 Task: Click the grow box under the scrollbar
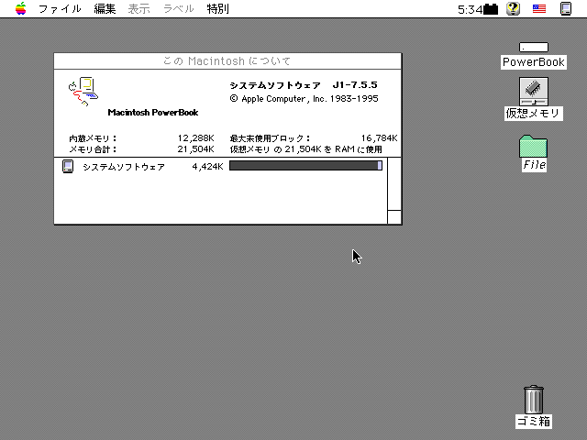(x=394, y=217)
